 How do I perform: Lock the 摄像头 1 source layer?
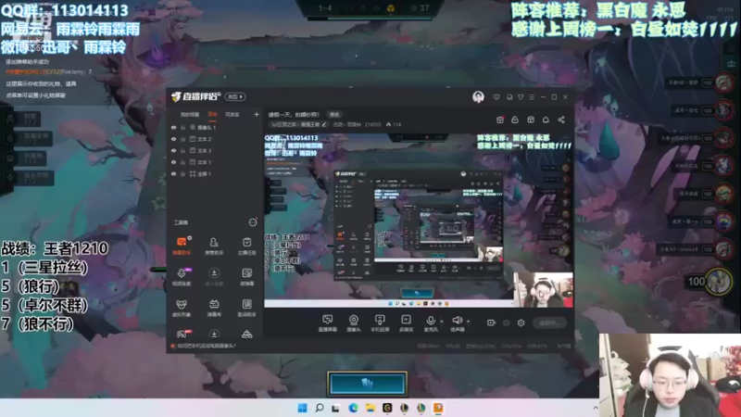(x=182, y=128)
